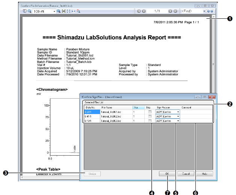Click Cancel in Confirm Sign Files dialog
236x195 pixels.
[x=186, y=174]
